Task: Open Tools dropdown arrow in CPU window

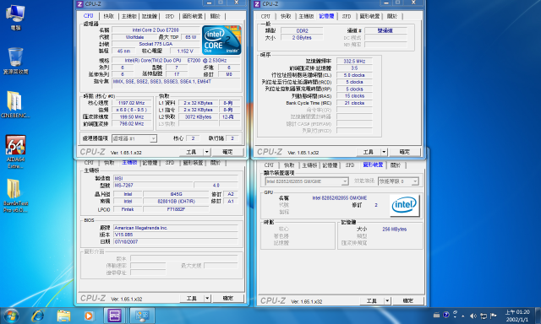Action: click(x=206, y=152)
